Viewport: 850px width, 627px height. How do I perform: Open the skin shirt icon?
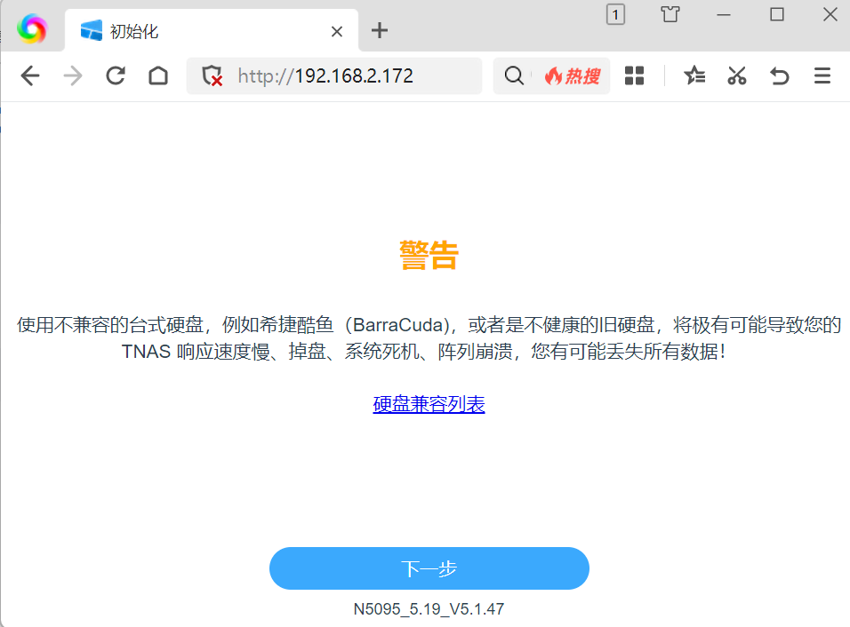(670, 14)
